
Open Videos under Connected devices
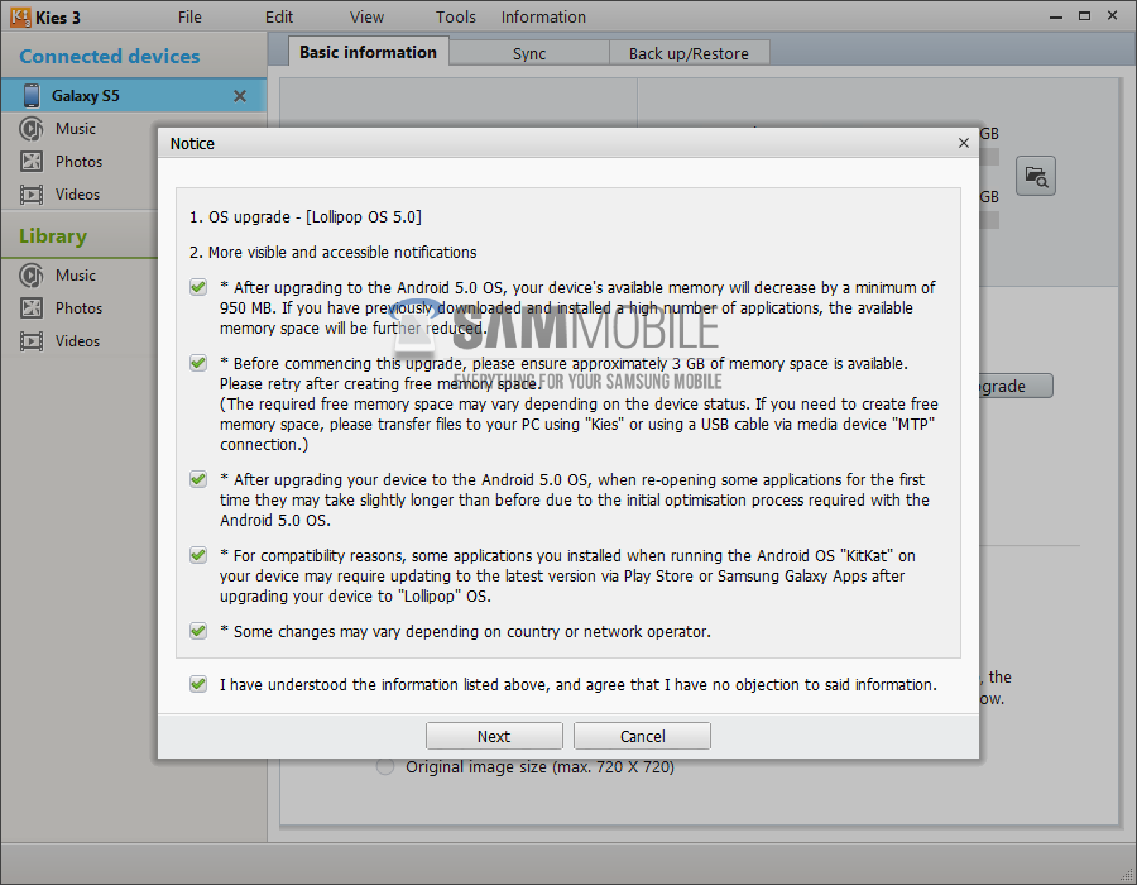coord(31,195)
